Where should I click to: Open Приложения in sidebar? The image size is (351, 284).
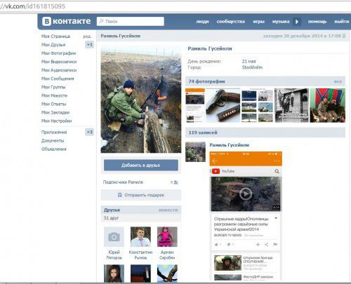click(54, 132)
